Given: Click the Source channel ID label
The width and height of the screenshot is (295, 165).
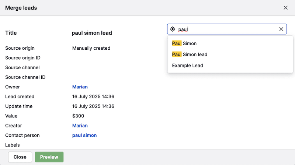Looking at the screenshot, I should click(25, 77).
